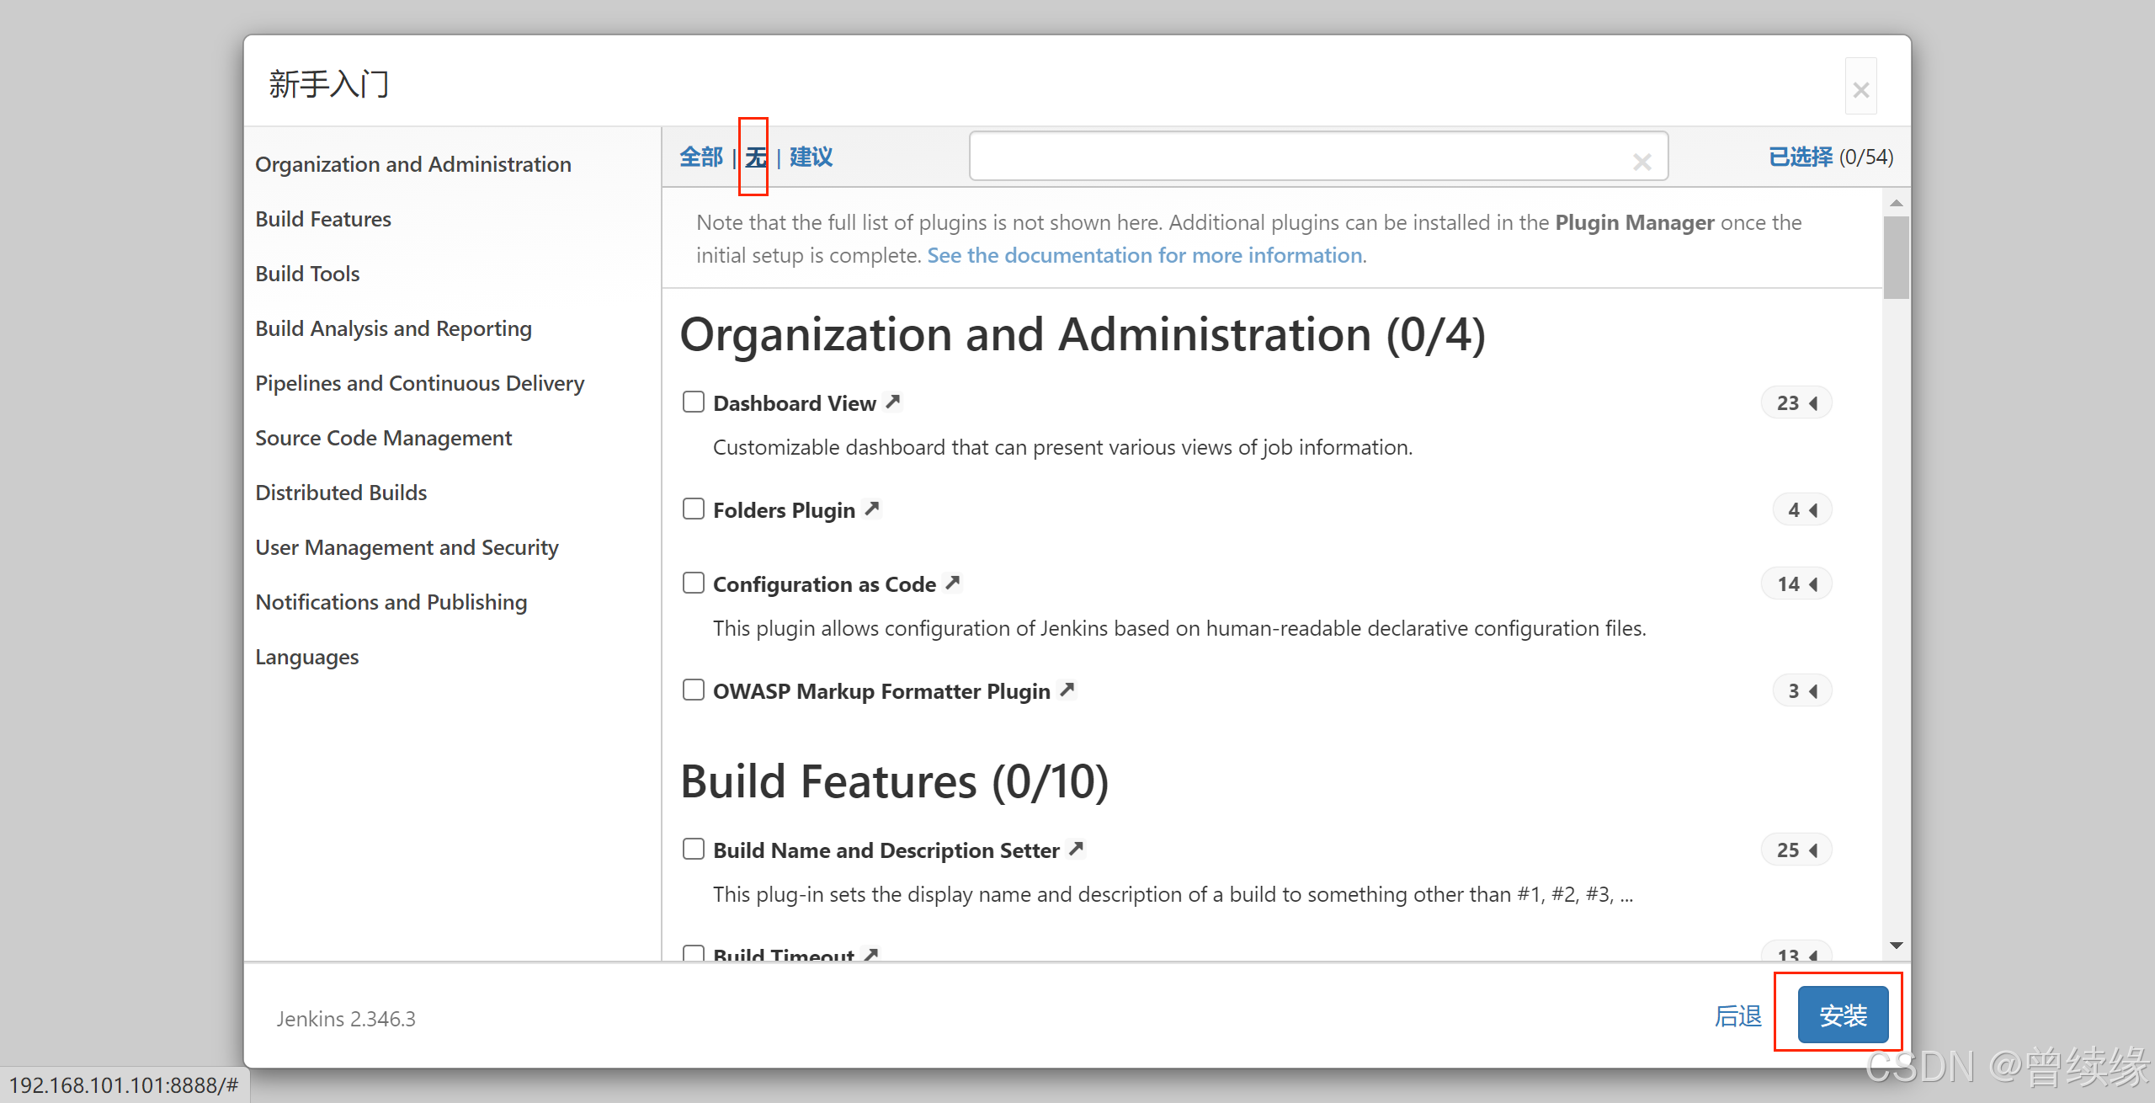Select Notifications and Publishing category

391,602
